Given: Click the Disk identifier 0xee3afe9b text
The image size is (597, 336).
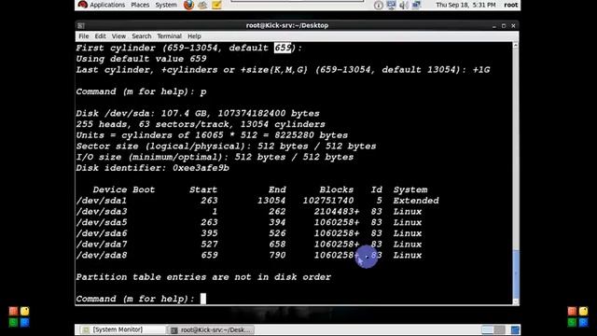Looking at the screenshot, I should [x=152, y=168].
